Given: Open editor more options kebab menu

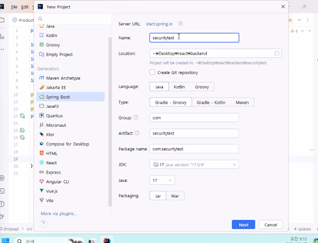Looking at the screenshot, I should [x=308, y=20].
